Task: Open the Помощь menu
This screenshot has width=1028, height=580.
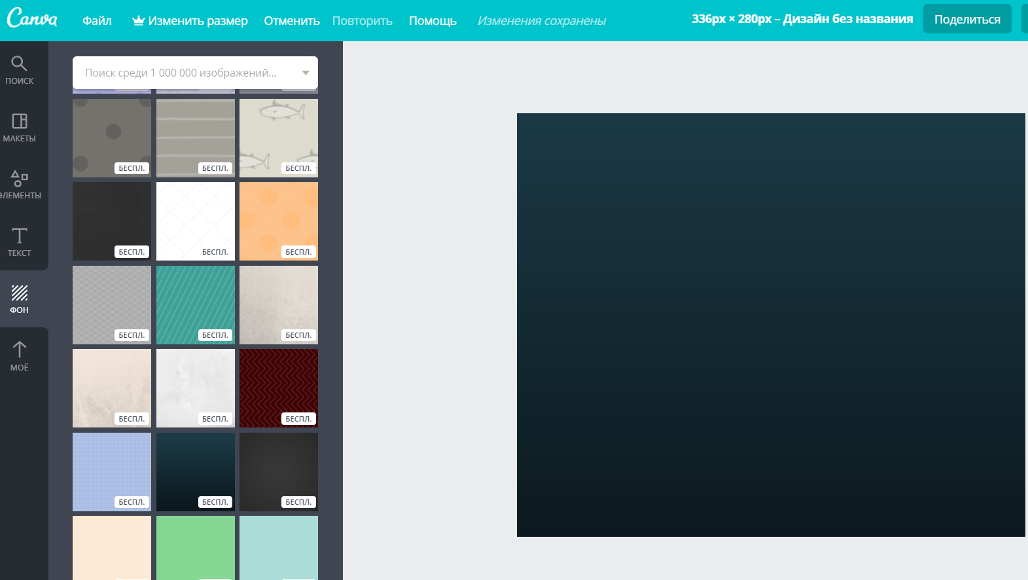Action: click(x=433, y=21)
